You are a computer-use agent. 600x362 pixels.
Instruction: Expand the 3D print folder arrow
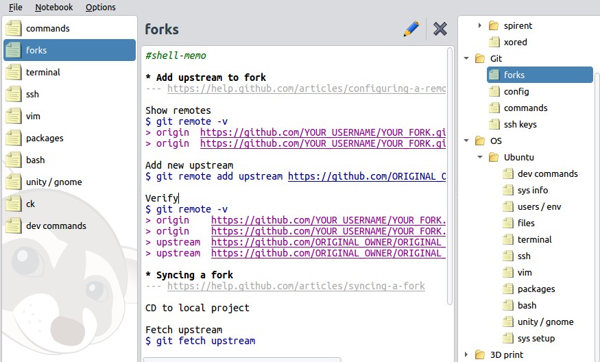coord(466,354)
